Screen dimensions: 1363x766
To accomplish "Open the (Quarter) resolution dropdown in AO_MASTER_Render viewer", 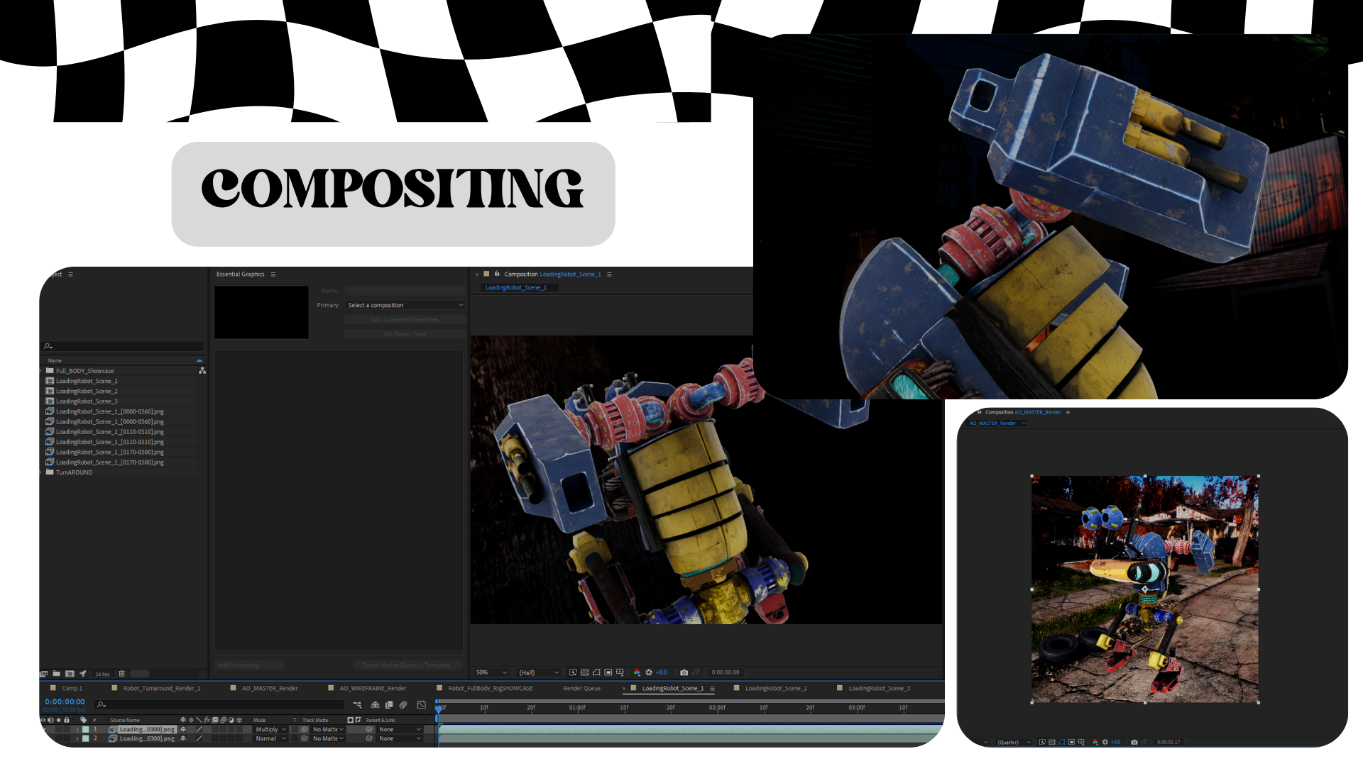I will pos(1014,743).
